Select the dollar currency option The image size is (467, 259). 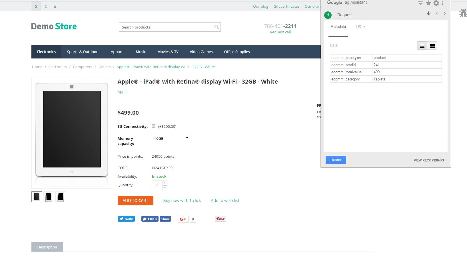point(36,6)
